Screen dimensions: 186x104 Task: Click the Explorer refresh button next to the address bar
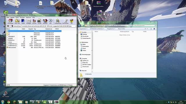[x=131, y=26]
